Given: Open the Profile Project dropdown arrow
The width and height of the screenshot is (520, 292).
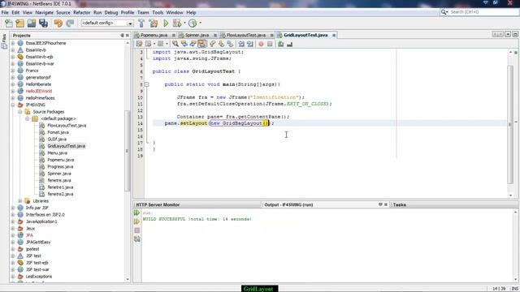Looking at the screenshot, I should (x=200, y=24).
